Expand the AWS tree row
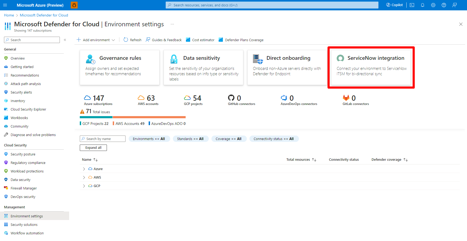 coord(84,177)
